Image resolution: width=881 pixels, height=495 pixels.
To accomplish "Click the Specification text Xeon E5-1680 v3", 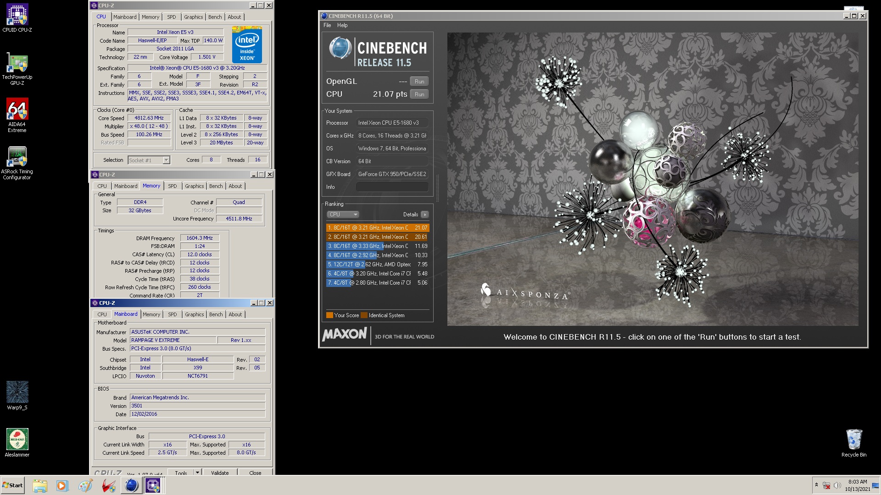I will pyautogui.click(x=197, y=68).
